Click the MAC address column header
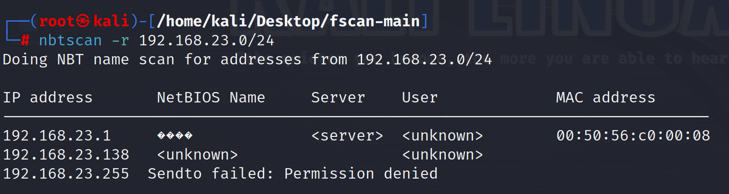The image size is (729, 194). (x=606, y=97)
